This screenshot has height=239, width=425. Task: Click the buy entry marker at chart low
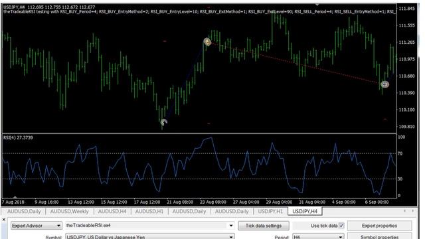click(163, 122)
